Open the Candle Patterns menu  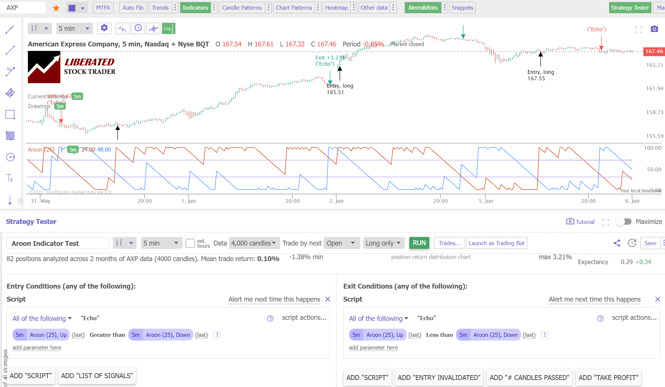pyautogui.click(x=242, y=7)
